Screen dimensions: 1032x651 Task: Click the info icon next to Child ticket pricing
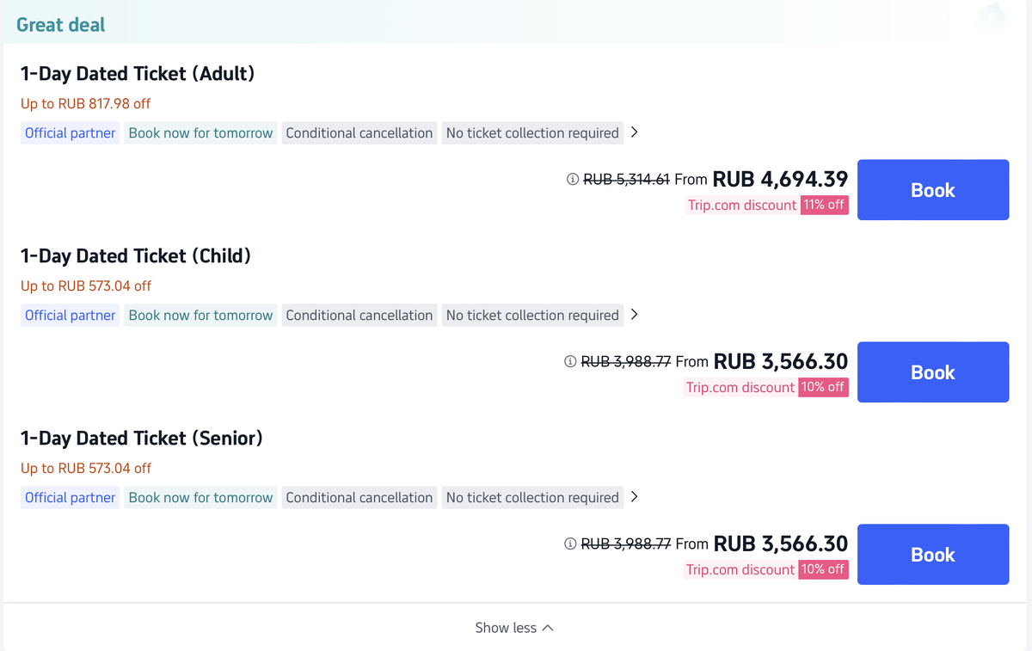coord(570,362)
